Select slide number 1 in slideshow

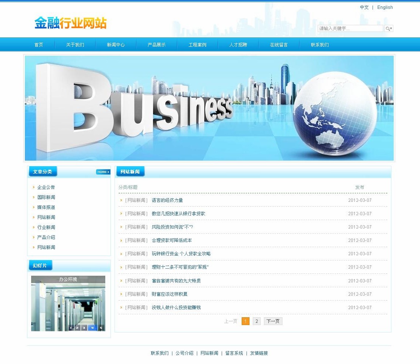(x=71, y=328)
